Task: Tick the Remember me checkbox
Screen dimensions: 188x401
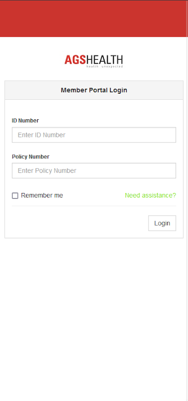Action: coord(15,195)
